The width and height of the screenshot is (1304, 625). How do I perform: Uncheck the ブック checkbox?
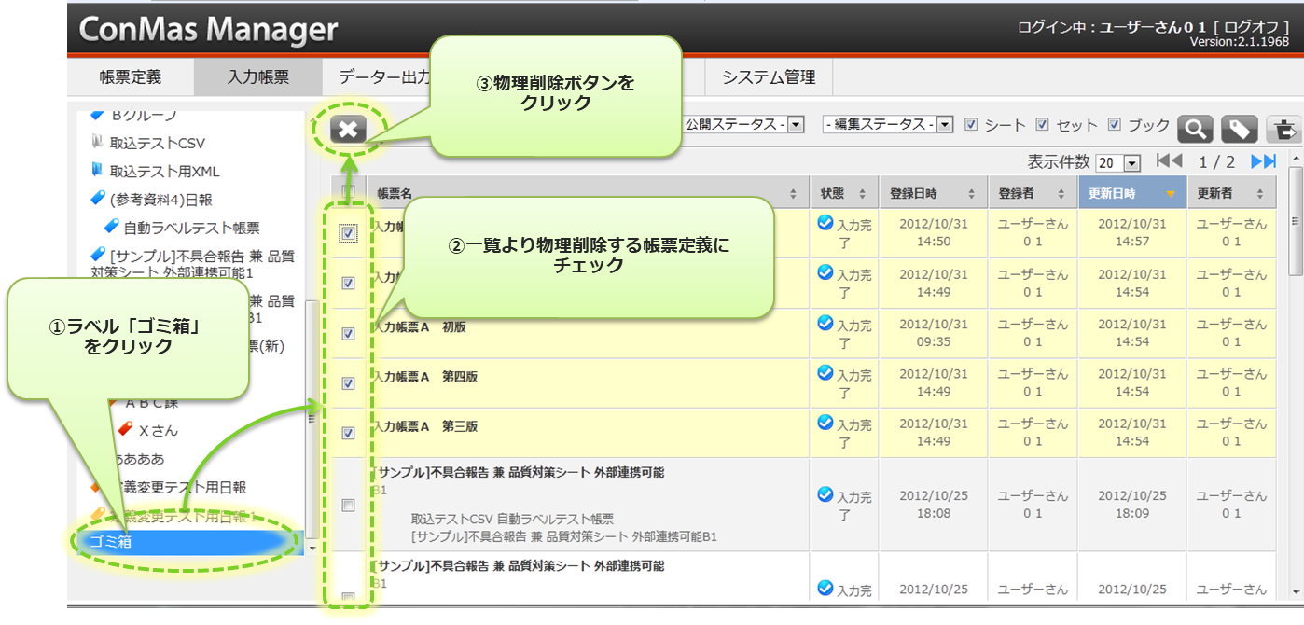pos(1114,124)
